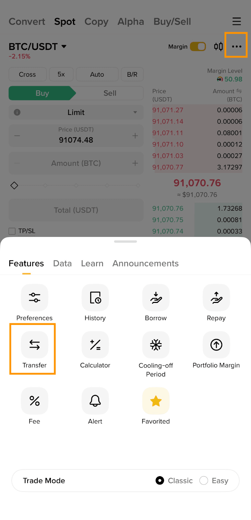Select the green Buy button
The height and width of the screenshot is (520, 251).
click(42, 93)
